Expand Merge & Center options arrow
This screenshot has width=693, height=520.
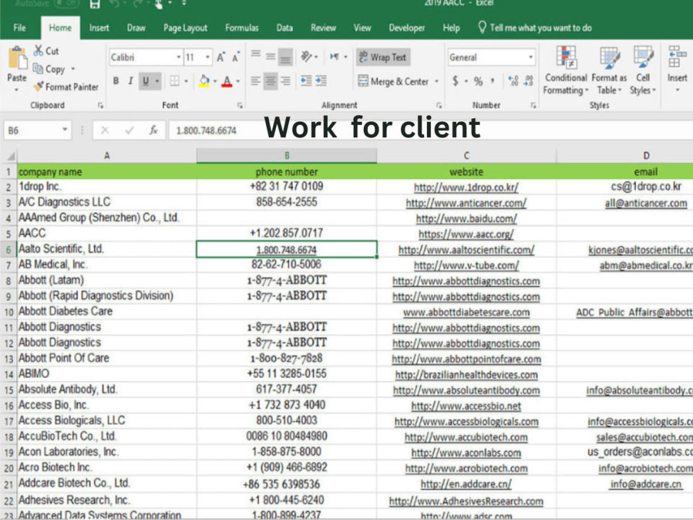point(436,81)
